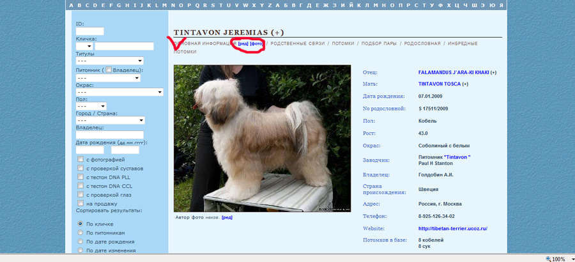Select Cyrillic letter Ж in alphabet bar
The height and width of the screenshot is (262, 575).
click(x=325, y=5)
